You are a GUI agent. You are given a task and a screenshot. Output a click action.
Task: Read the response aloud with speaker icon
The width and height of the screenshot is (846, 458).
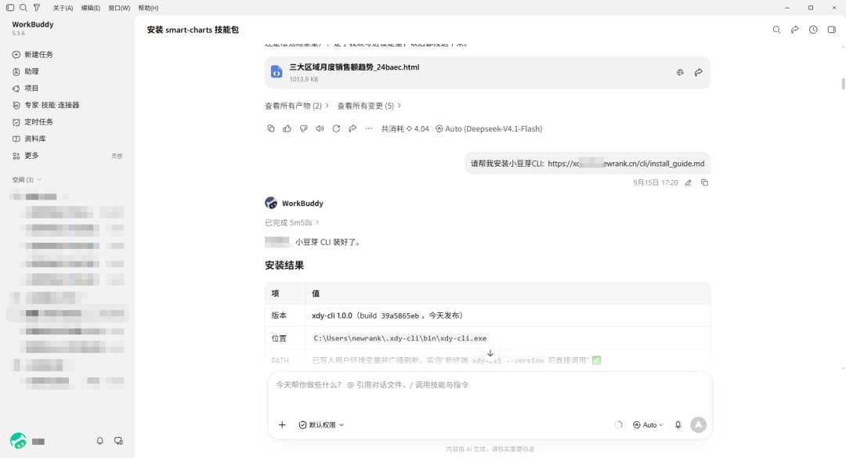point(320,128)
